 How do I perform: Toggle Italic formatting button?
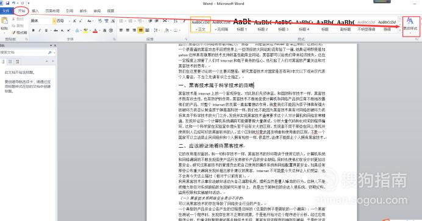coord(40,31)
